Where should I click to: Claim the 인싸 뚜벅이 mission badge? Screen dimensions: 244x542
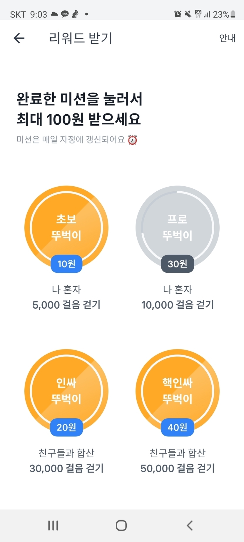tap(66, 390)
